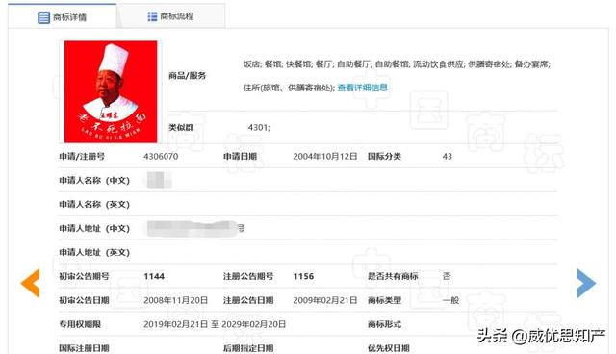616x354 pixels.
Task: Select preliminary announcement number 1144
Action: coord(154,276)
